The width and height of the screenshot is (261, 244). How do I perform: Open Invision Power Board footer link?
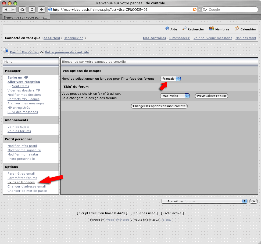[x=117, y=220]
